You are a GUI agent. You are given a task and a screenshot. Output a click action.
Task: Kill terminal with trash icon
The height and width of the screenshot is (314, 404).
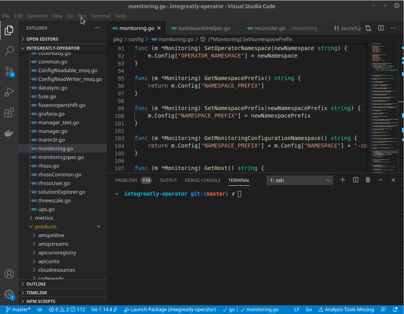[x=368, y=180]
